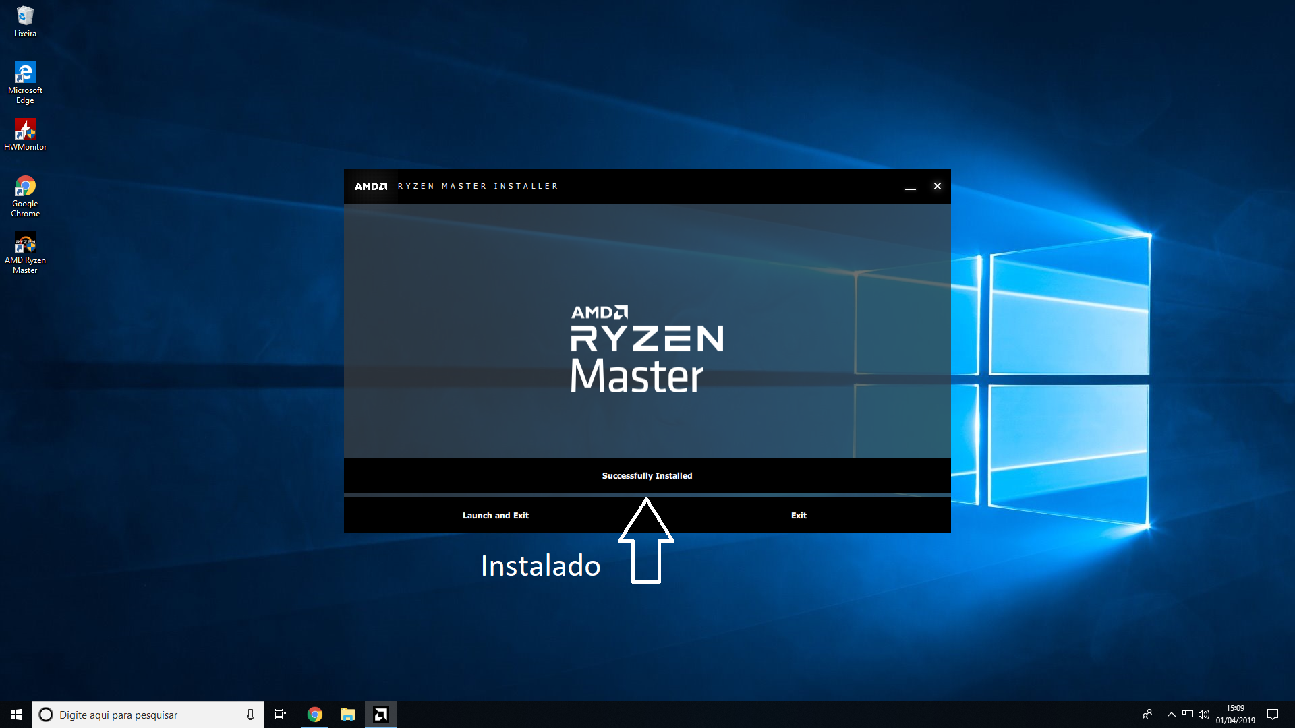Click the microphone icon in search box
This screenshot has width=1295, height=728.
tap(250, 715)
